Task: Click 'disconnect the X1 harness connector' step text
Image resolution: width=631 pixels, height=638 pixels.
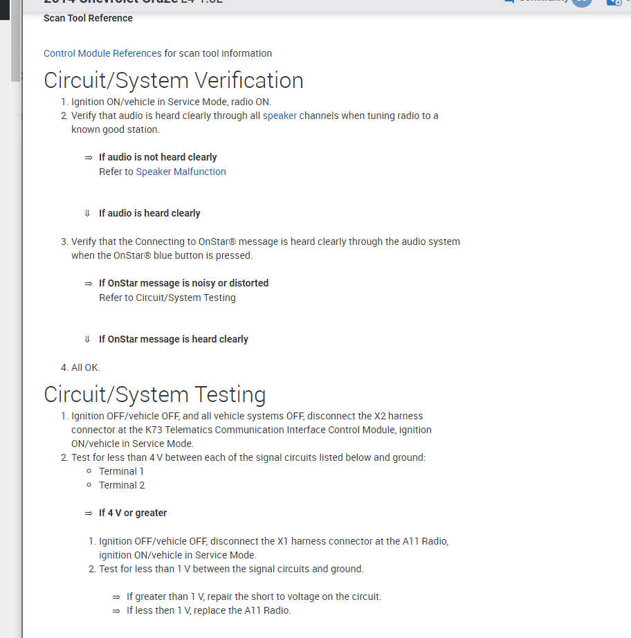Action: pyautogui.click(x=274, y=548)
